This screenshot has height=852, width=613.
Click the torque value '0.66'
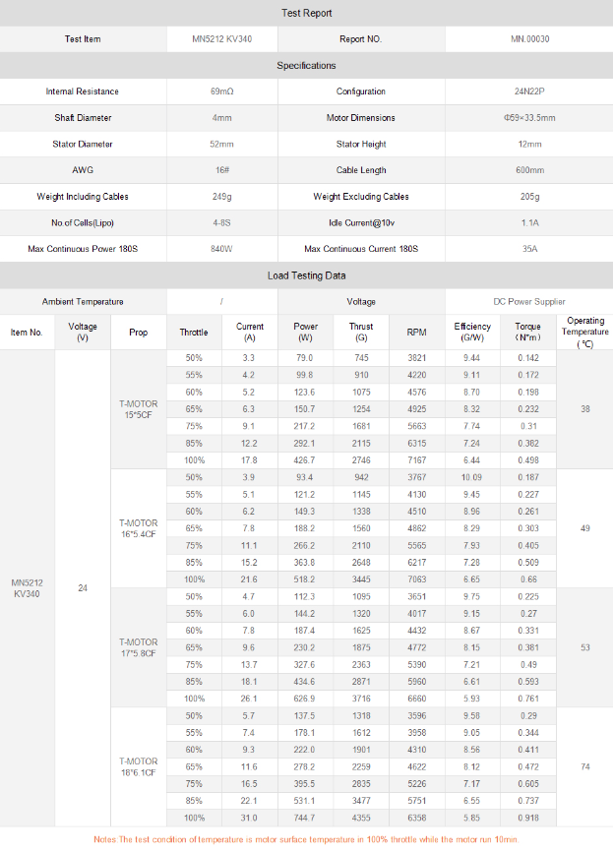pyautogui.click(x=528, y=579)
